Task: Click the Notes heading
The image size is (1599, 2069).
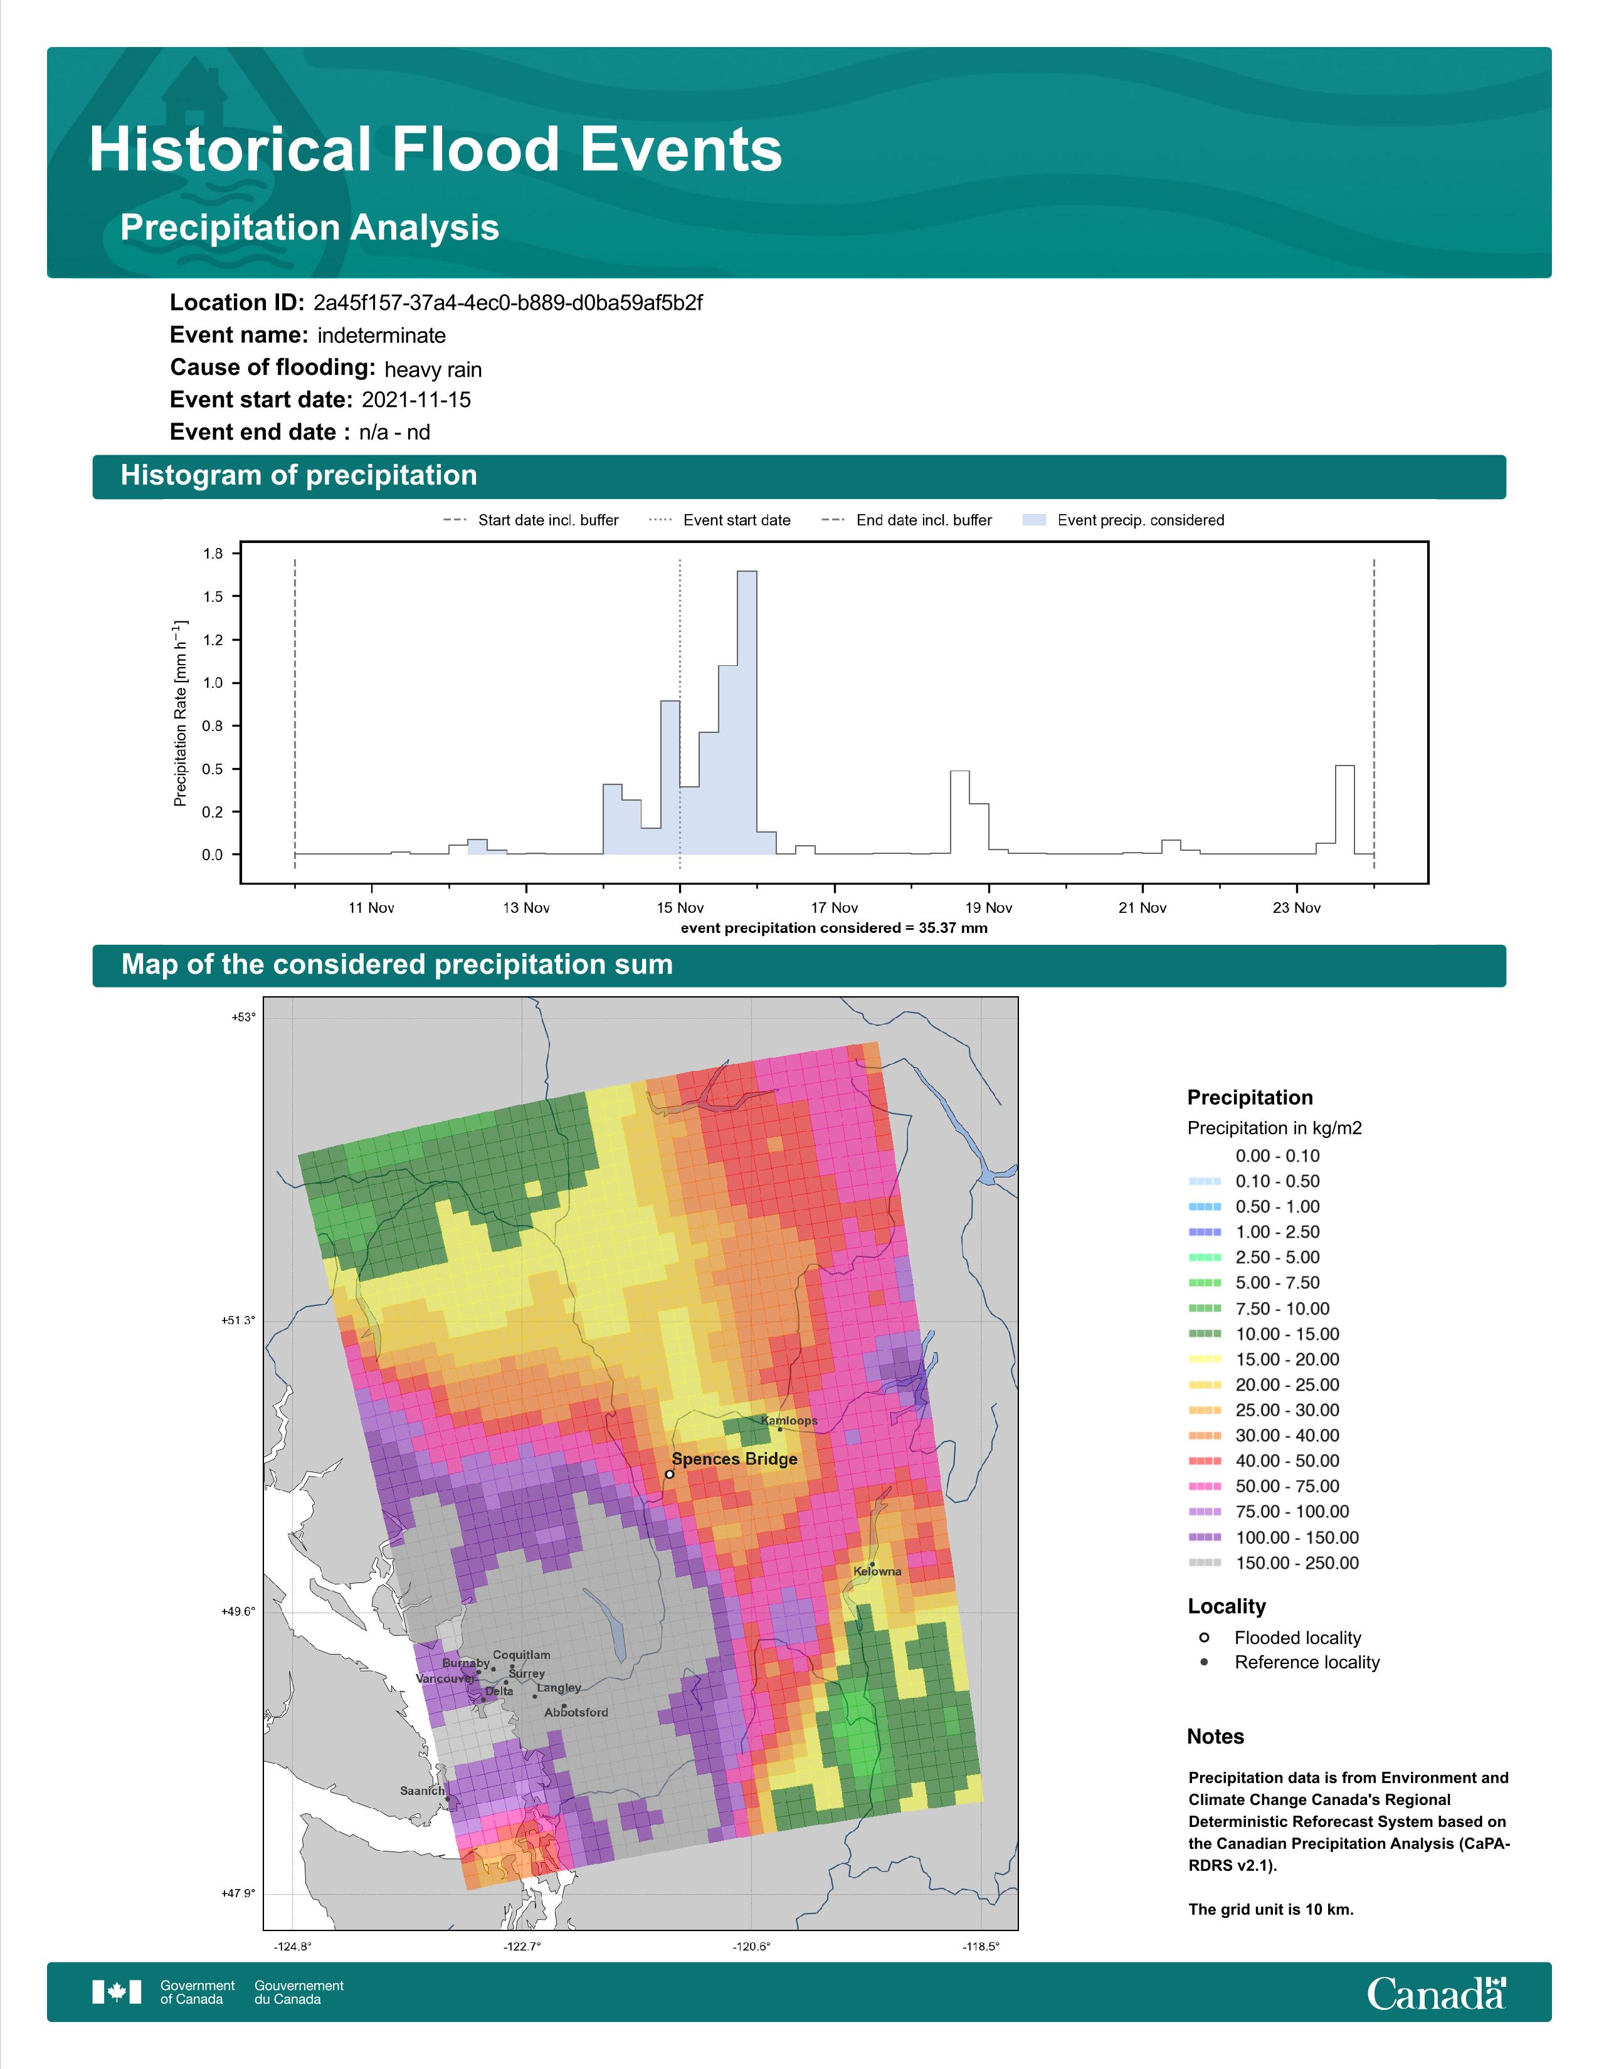Action: pyautogui.click(x=1215, y=1737)
